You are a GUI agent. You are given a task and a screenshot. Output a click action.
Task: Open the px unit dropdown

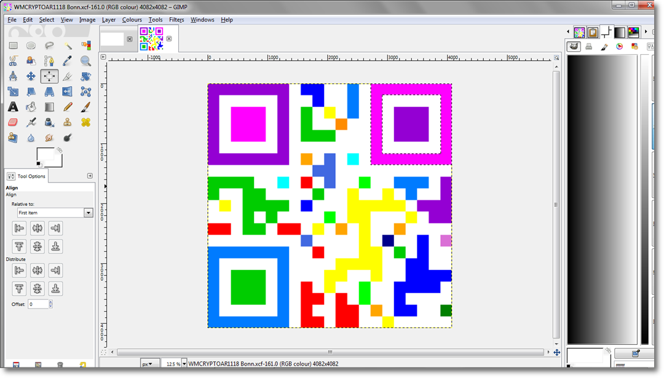tap(150, 364)
